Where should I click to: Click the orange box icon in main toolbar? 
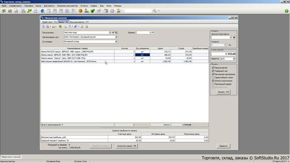80,11
